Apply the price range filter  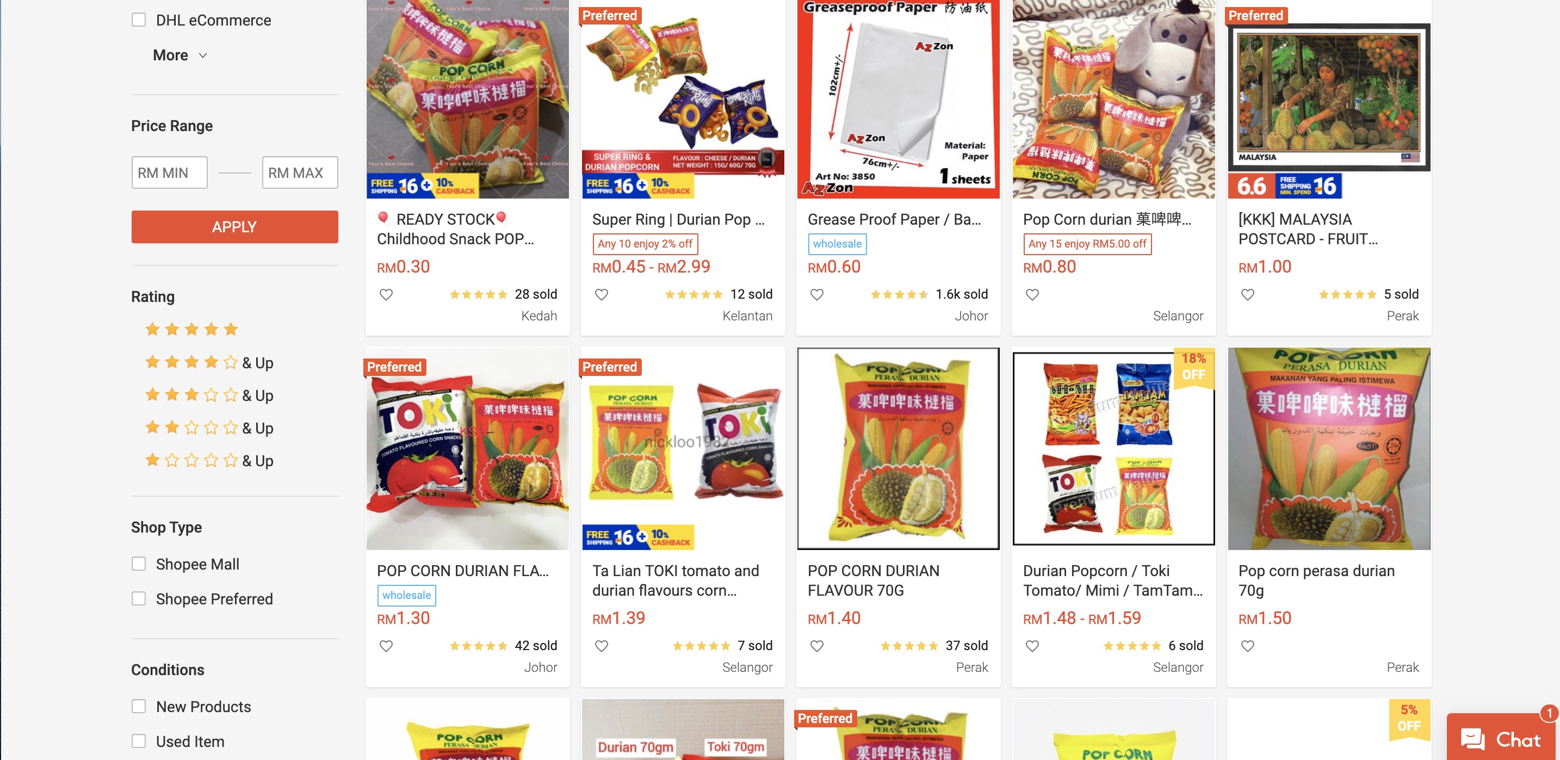click(x=234, y=227)
